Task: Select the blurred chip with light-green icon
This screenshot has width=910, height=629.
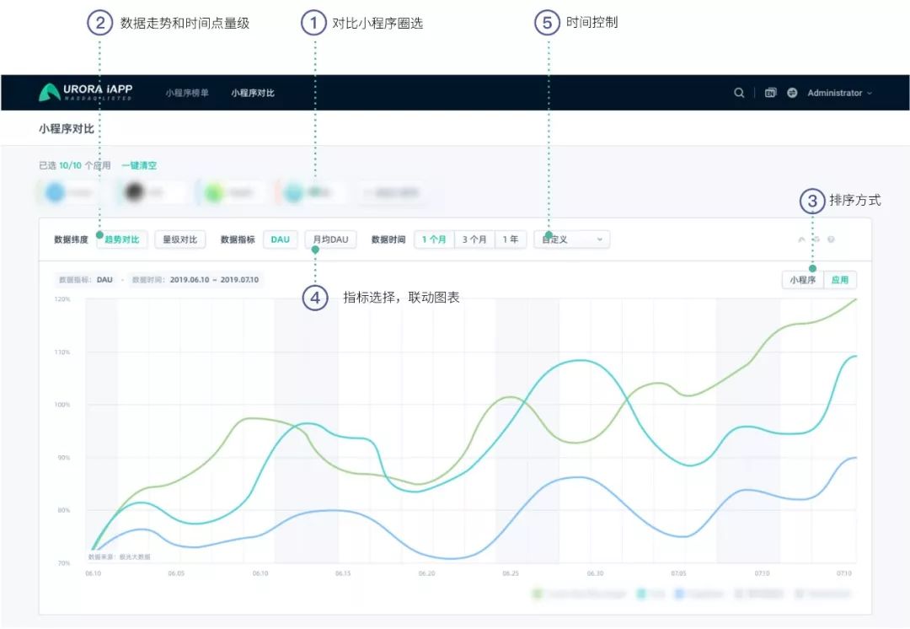Action: 231,192
